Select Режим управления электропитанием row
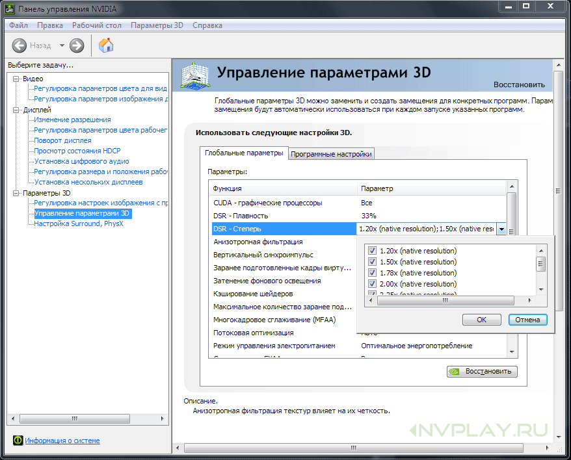Image resolution: width=571 pixels, height=460 pixels. pyautogui.click(x=359, y=346)
